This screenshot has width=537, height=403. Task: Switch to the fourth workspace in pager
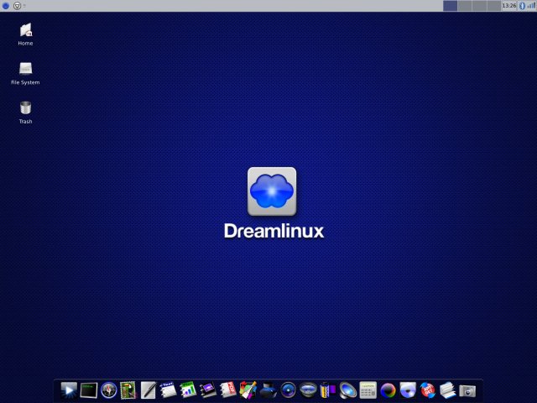tap(494, 6)
